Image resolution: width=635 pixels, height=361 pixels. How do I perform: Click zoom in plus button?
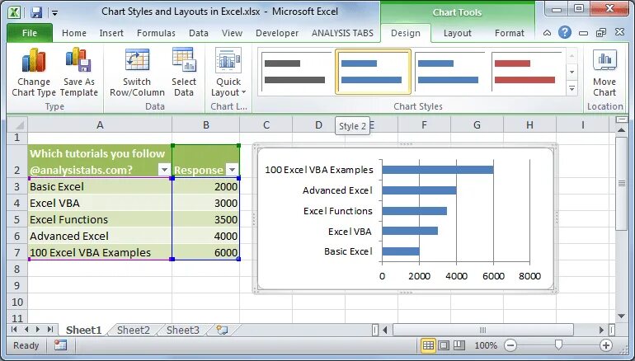point(606,345)
